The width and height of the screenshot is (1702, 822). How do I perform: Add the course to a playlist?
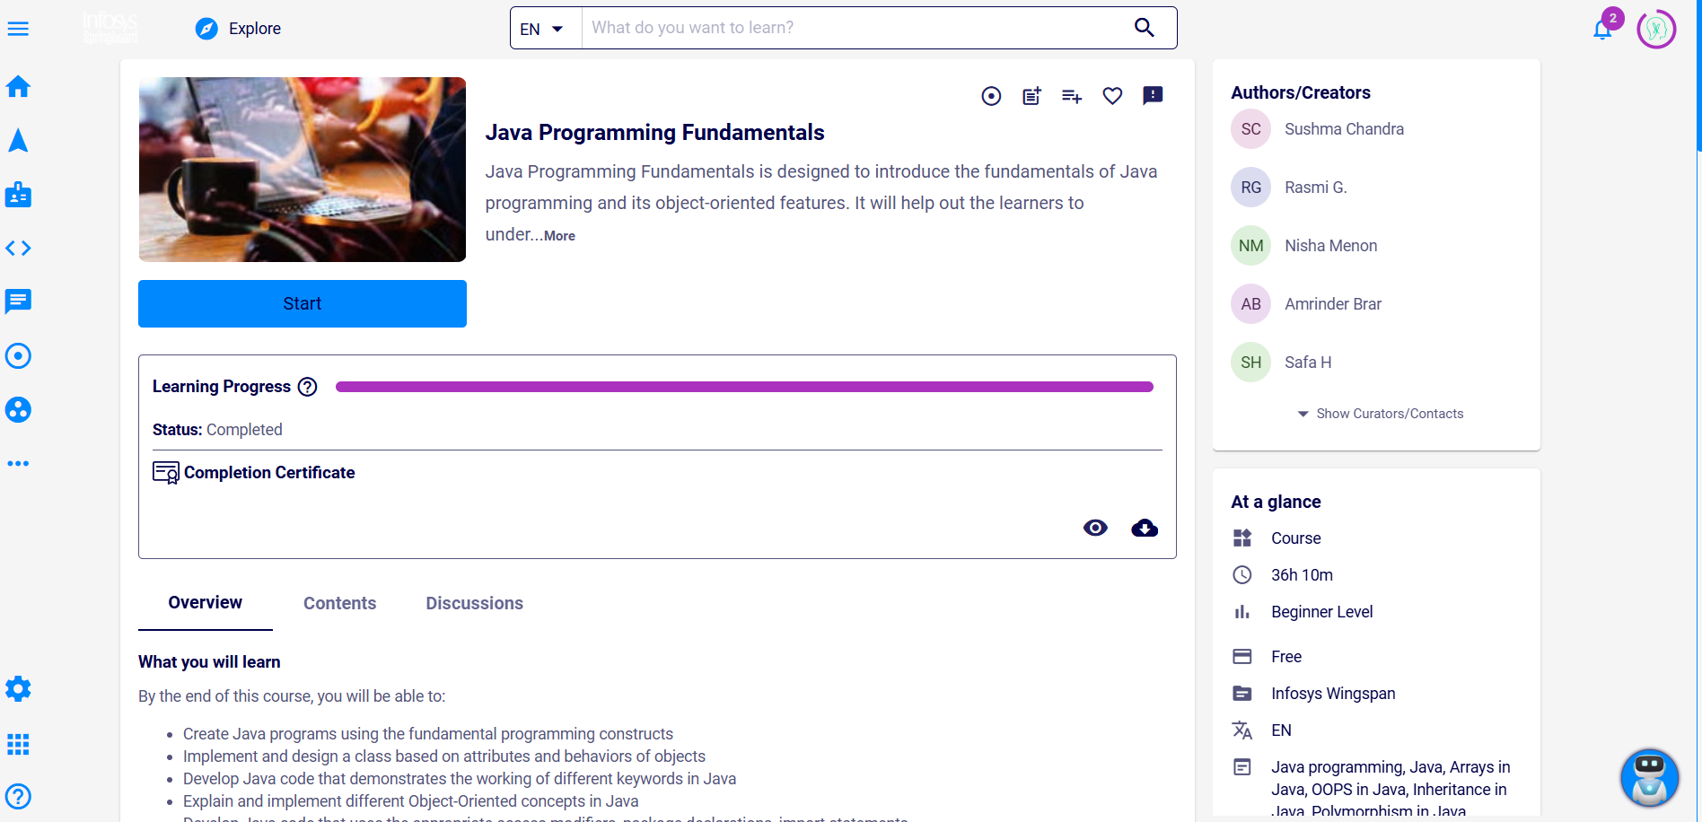coord(1071,95)
